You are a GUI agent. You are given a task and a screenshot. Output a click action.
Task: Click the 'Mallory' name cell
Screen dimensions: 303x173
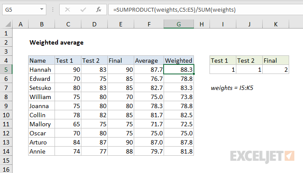[x=42, y=124]
